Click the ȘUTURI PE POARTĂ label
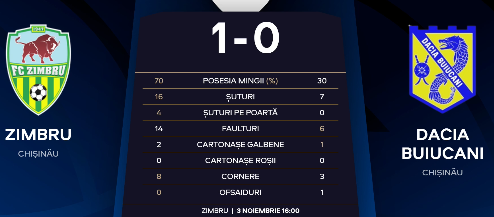 tap(240, 113)
